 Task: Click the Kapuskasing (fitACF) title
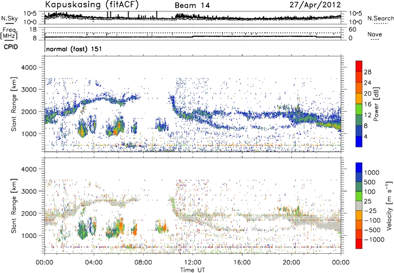tap(92, 5)
